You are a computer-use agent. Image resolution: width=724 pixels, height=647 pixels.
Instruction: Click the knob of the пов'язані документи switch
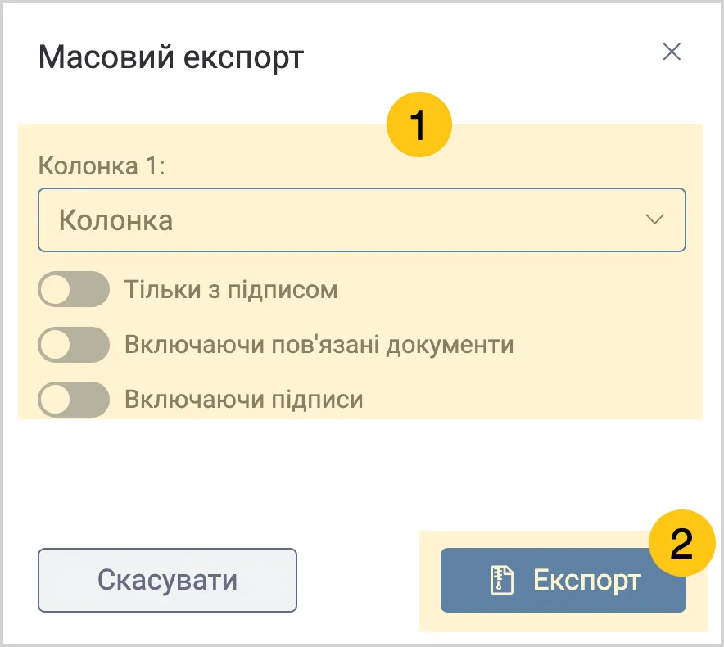(56, 344)
